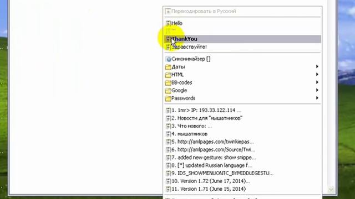
Task: Open the BB-codes folder entry
Action: [x=242, y=82]
